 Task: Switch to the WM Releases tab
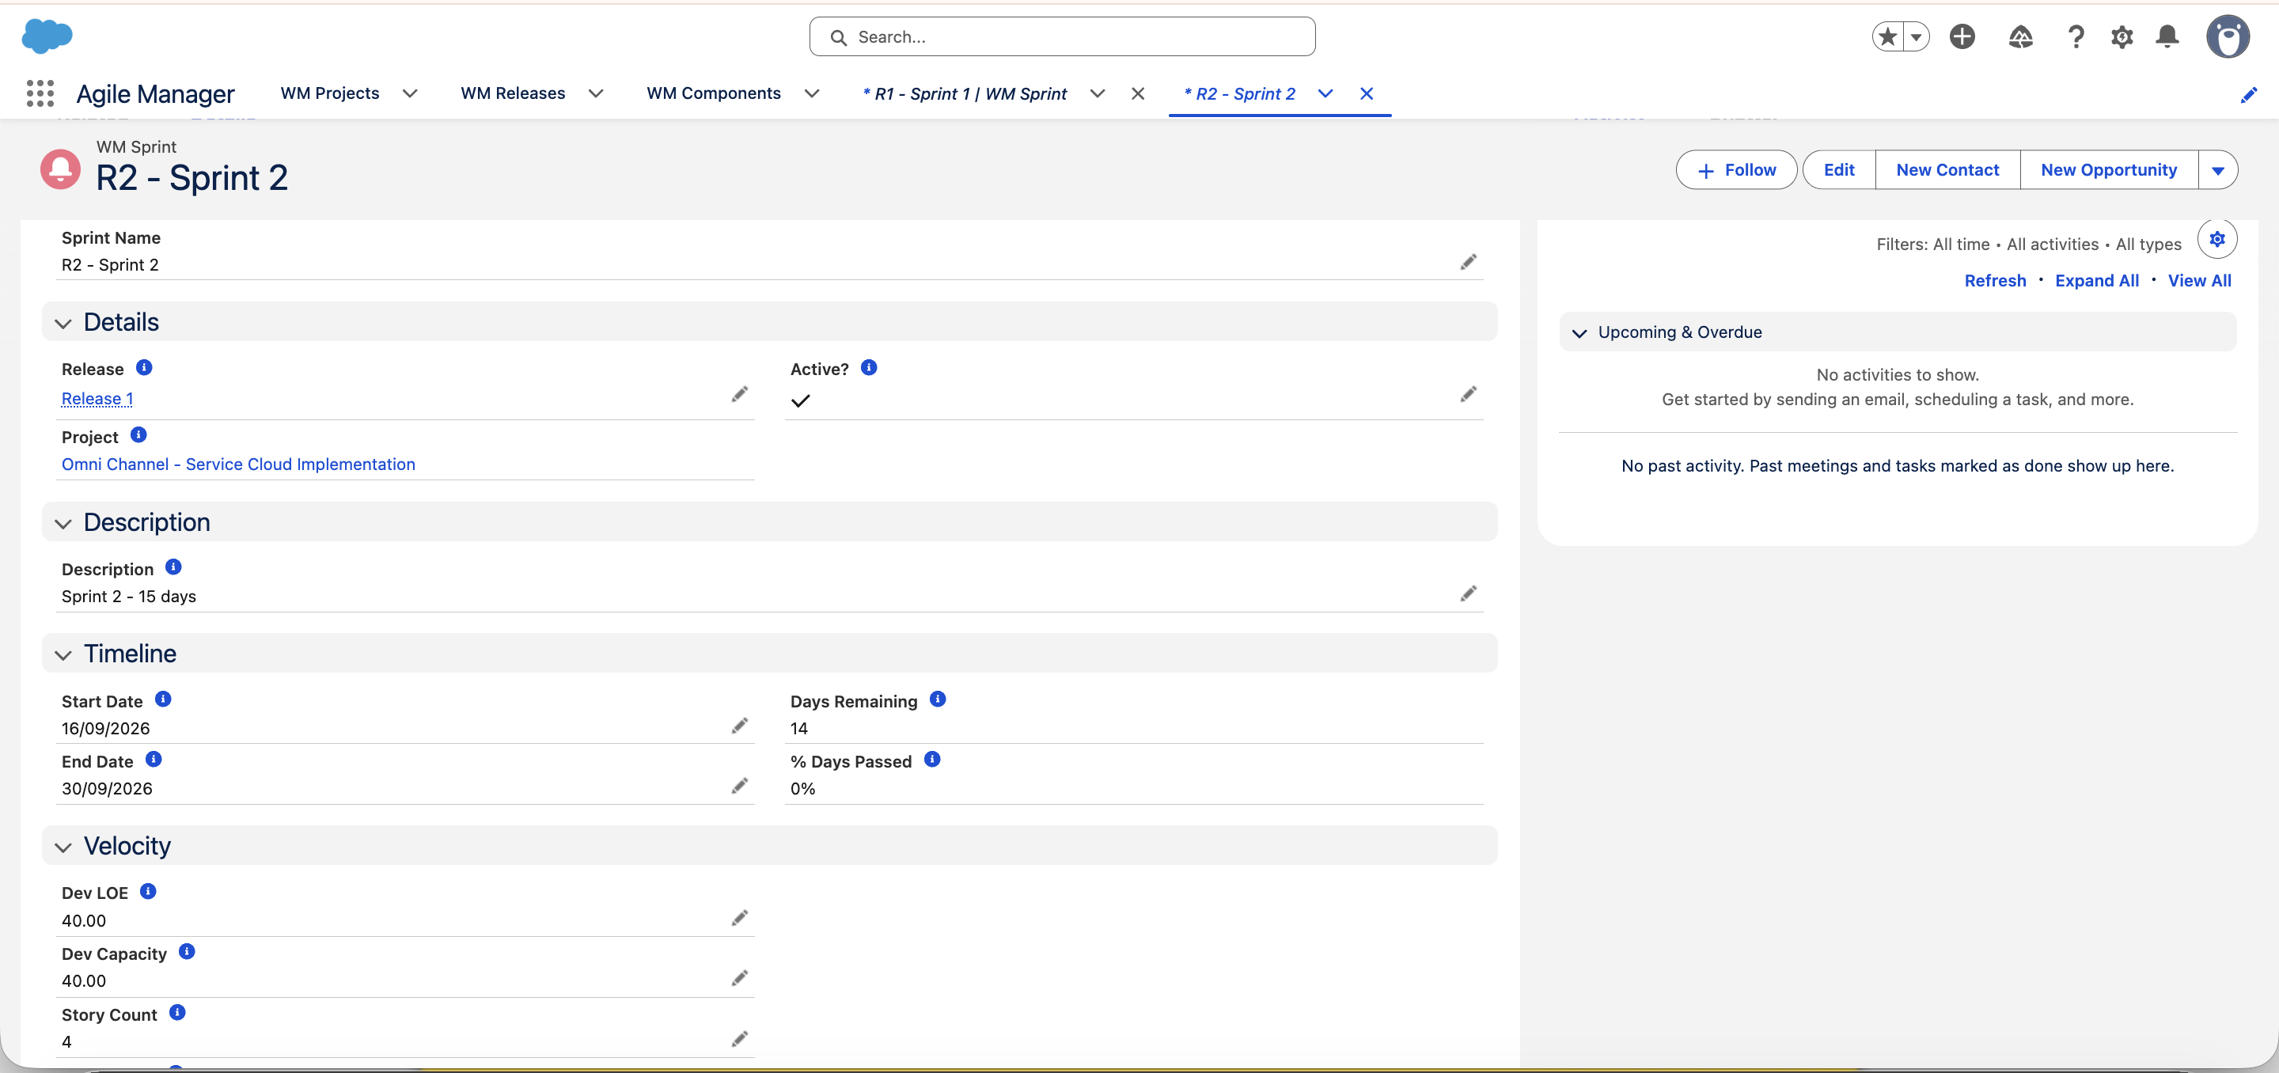(513, 93)
